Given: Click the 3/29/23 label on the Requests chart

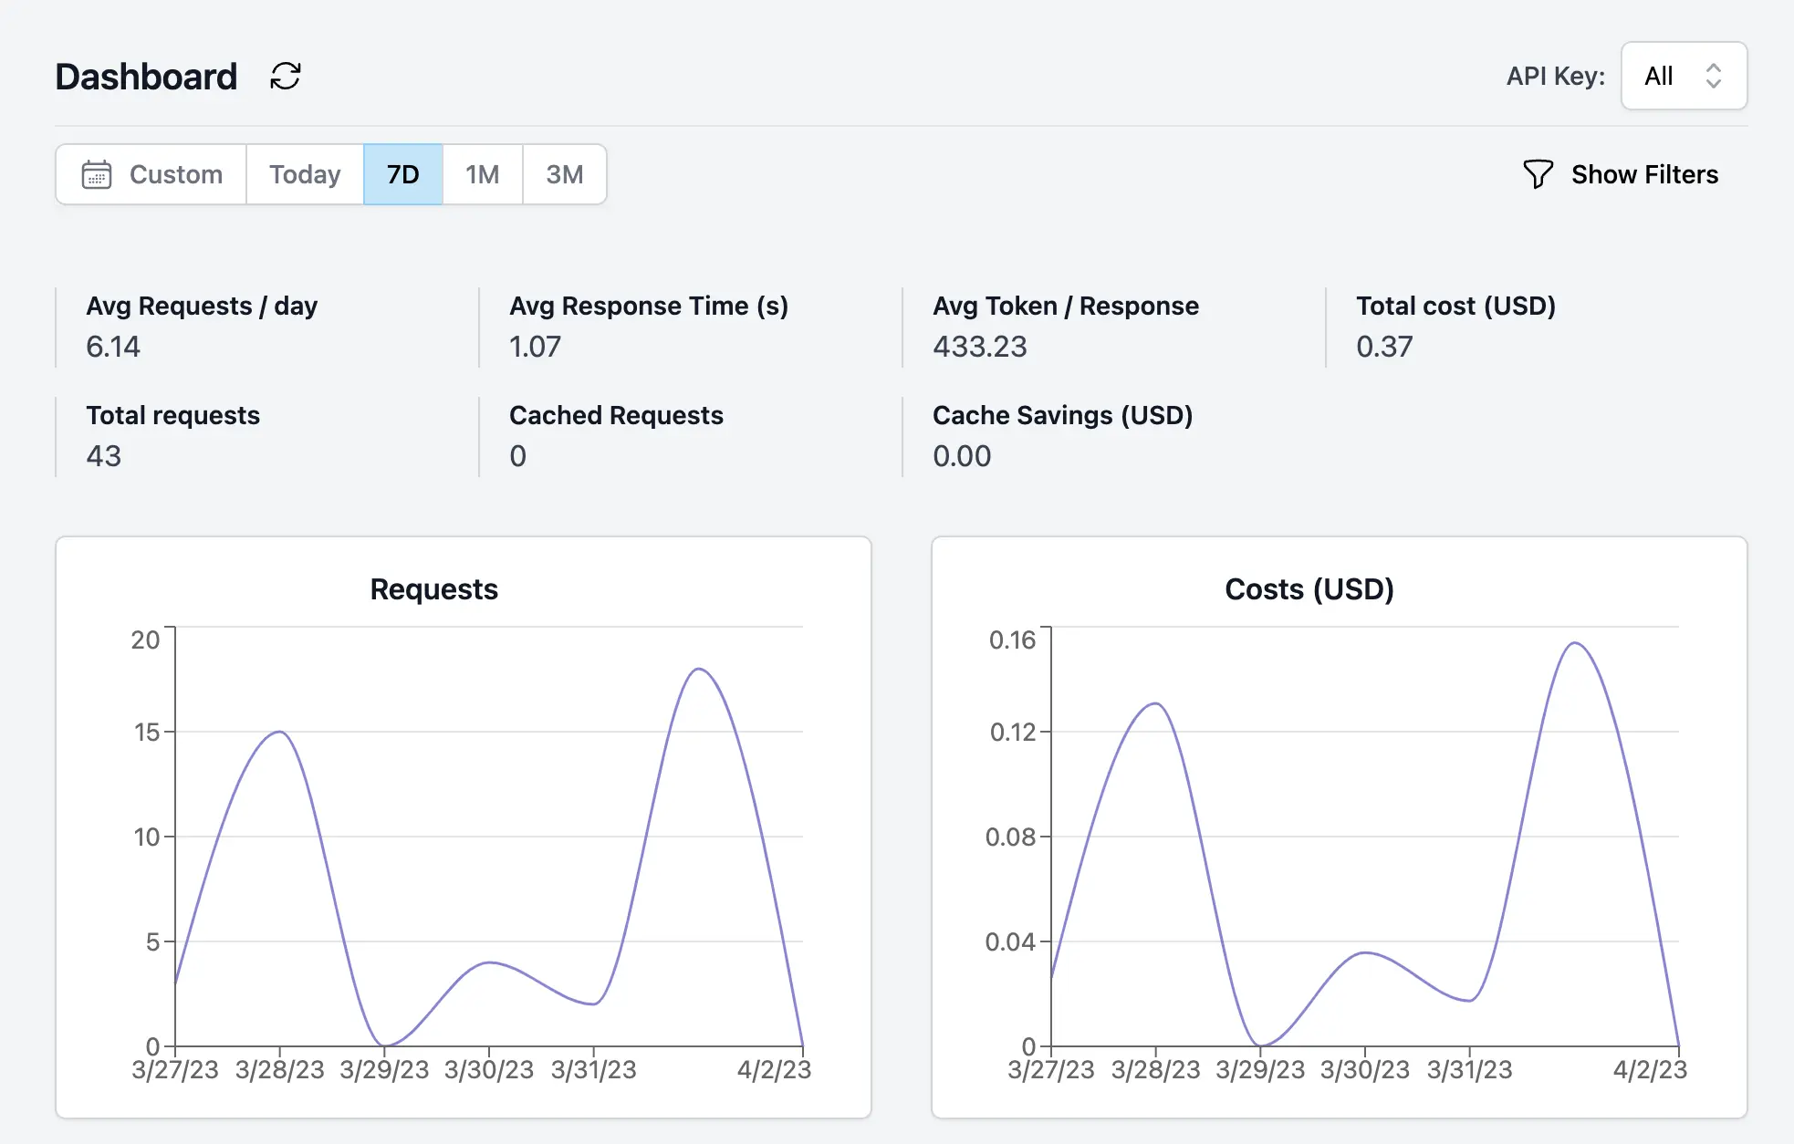Looking at the screenshot, I should 385,1068.
